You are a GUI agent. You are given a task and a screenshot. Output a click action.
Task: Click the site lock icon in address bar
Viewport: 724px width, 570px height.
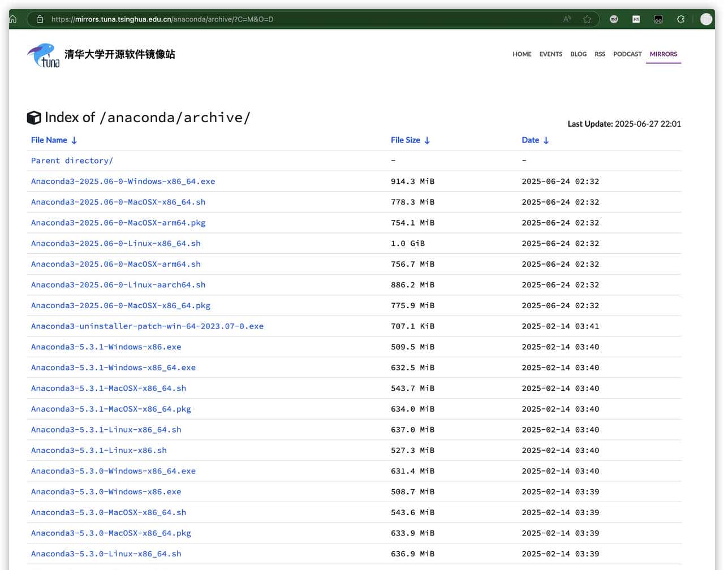pyautogui.click(x=40, y=19)
